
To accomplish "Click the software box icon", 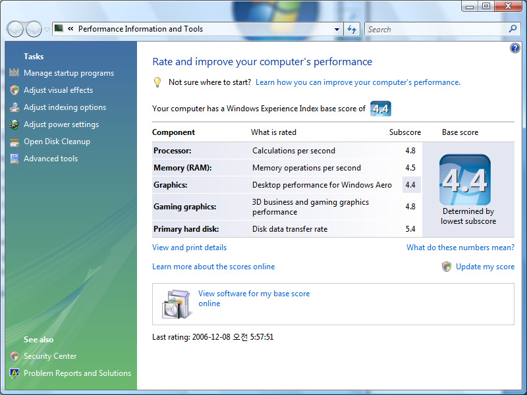I will [176, 304].
